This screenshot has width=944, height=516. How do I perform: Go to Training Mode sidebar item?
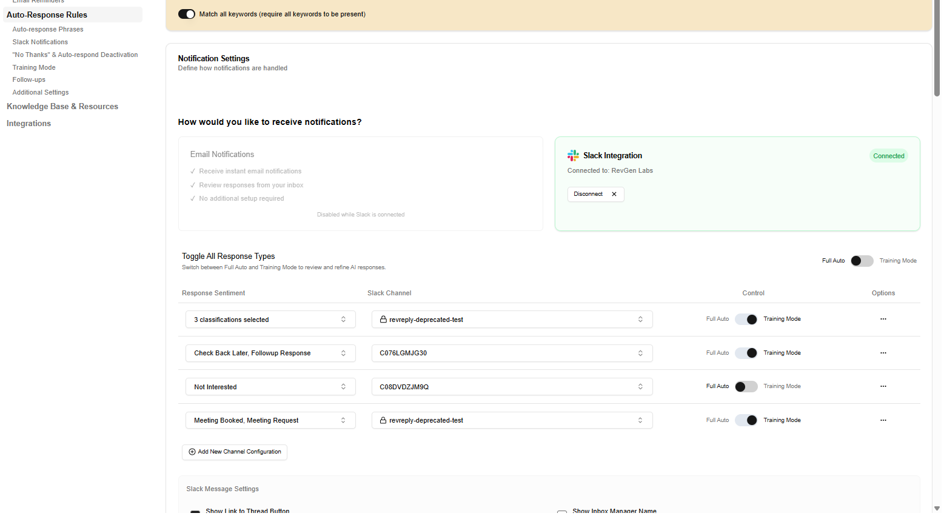(x=34, y=67)
